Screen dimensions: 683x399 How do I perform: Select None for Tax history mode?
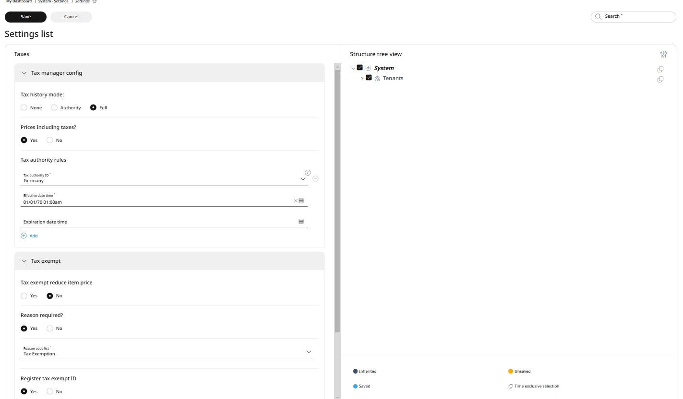[x=24, y=107]
